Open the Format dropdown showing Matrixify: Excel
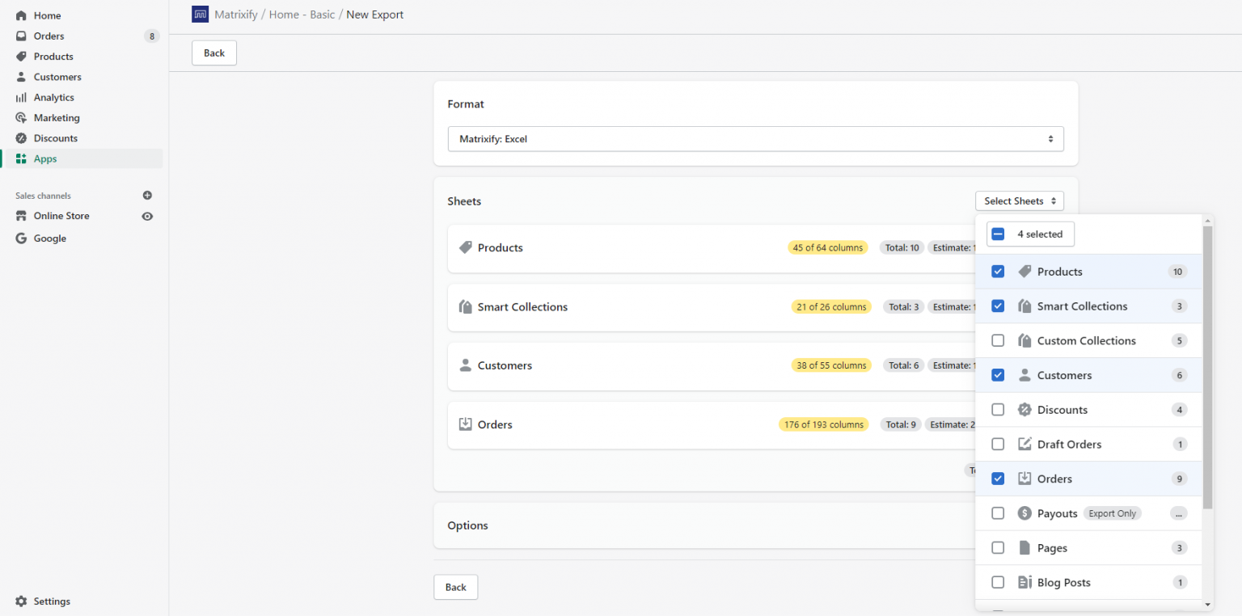 [755, 138]
